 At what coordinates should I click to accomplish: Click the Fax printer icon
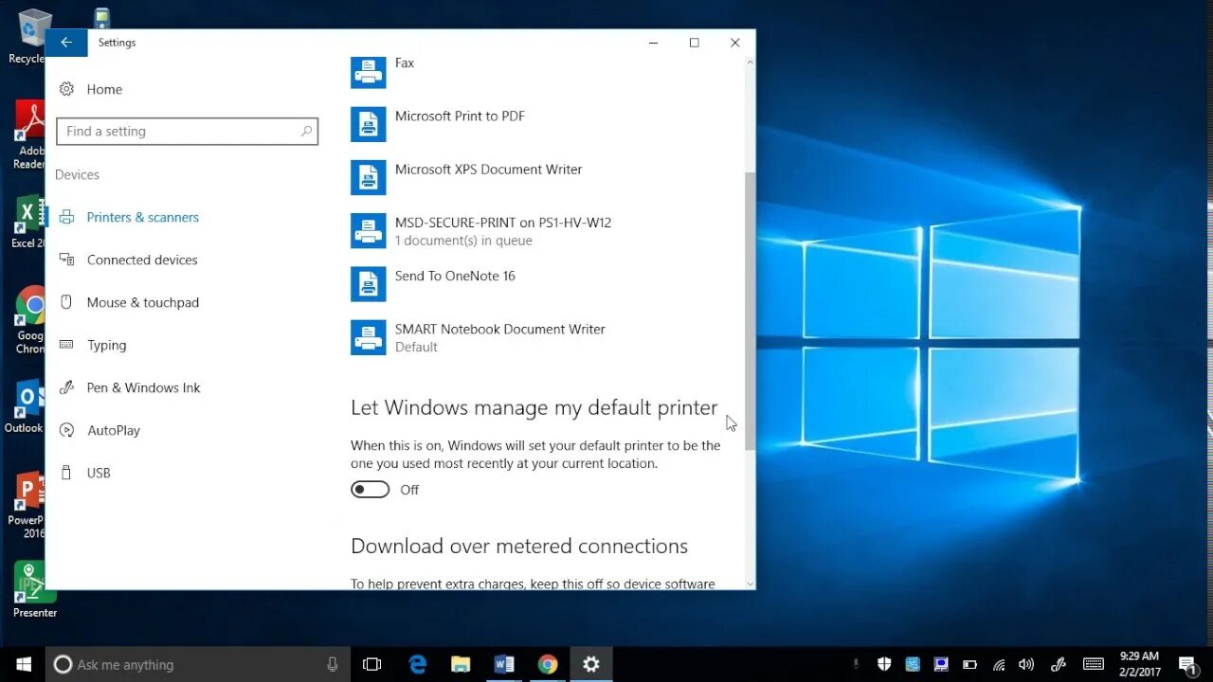(368, 71)
